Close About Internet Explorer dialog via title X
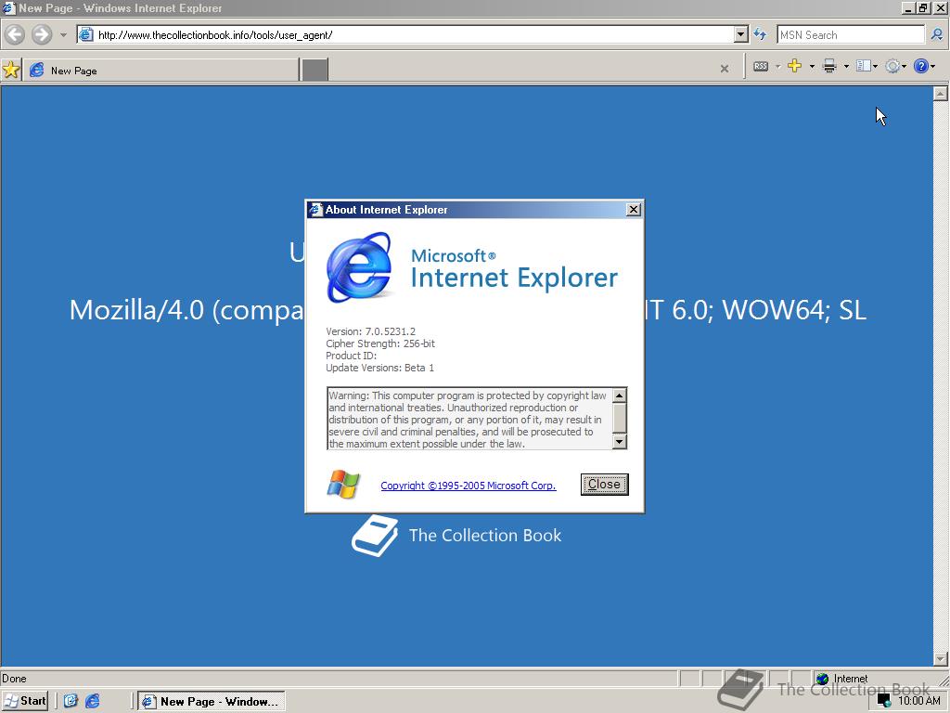This screenshot has width=950, height=713. click(x=633, y=209)
